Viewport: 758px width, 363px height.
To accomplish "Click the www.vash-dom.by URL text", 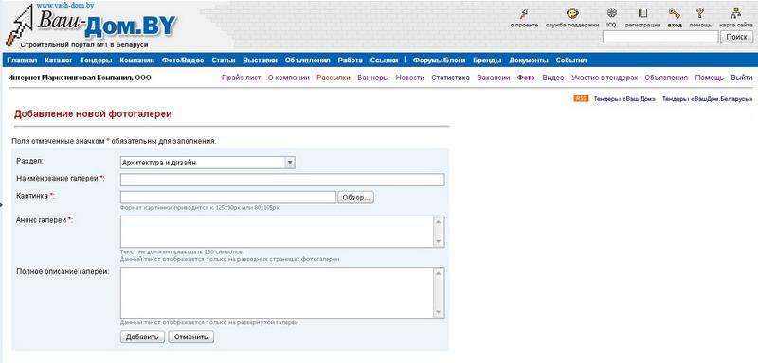I will 65,6.
